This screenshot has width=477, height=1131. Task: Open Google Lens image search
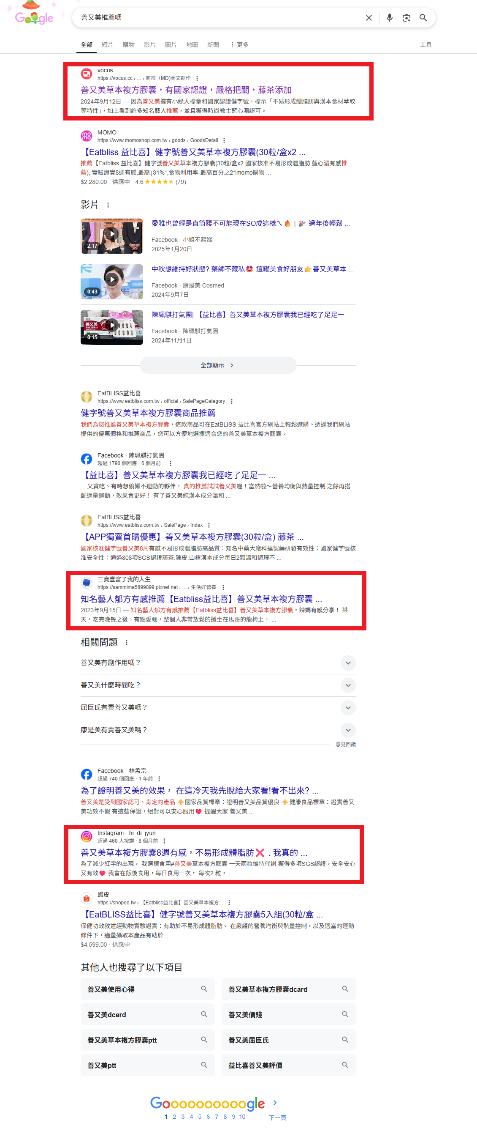pyautogui.click(x=407, y=18)
